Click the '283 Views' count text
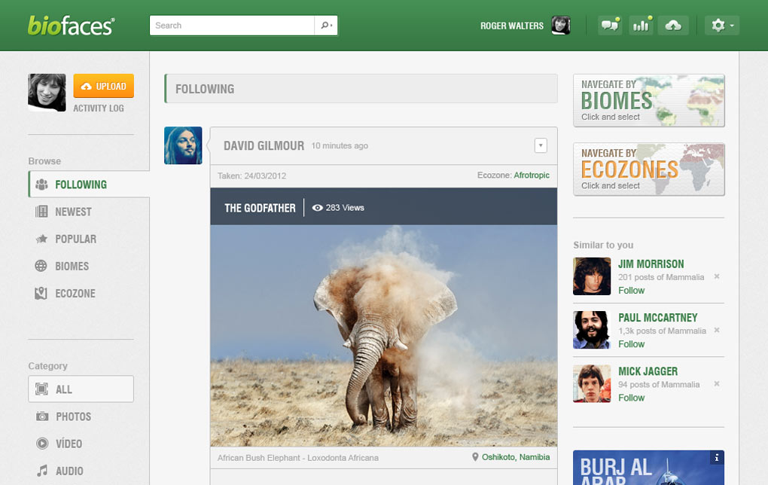This screenshot has height=485, width=768. point(345,208)
